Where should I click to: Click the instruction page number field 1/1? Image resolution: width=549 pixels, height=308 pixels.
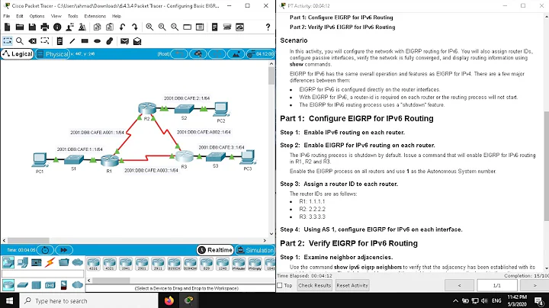click(497, 285)
